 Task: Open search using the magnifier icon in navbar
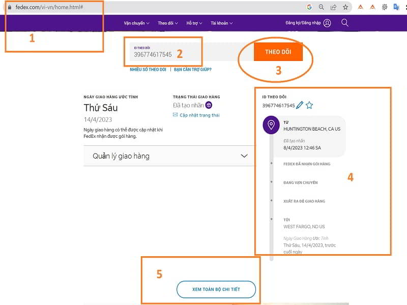coord(344,23)
